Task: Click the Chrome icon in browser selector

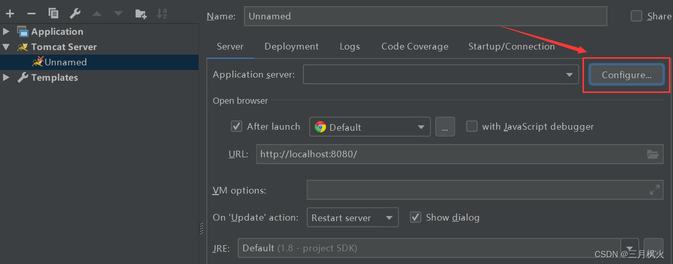Action: (x=321, y=127)
